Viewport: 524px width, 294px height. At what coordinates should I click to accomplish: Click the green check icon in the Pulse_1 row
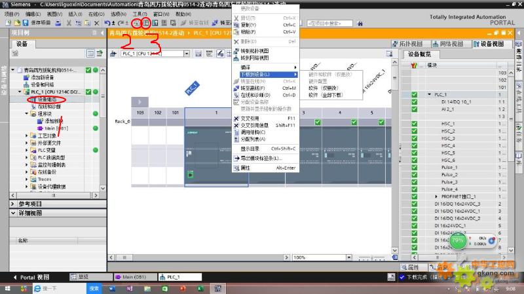pyautogui.click(x=415, y=168)
